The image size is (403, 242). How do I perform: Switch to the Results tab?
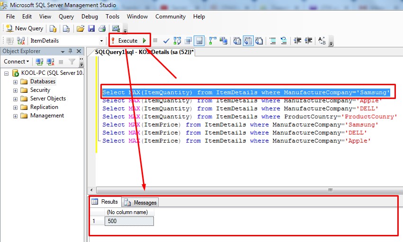106,202
